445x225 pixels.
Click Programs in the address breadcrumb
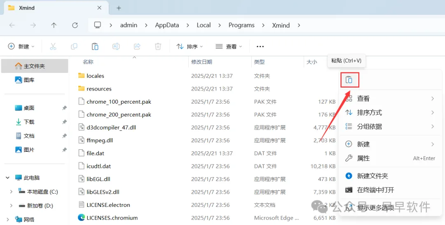pyautogui.click(x=241, y=25)
